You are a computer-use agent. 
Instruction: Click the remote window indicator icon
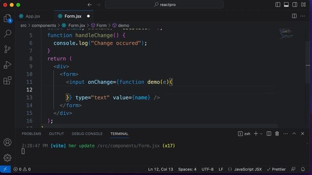coord(5,169)
